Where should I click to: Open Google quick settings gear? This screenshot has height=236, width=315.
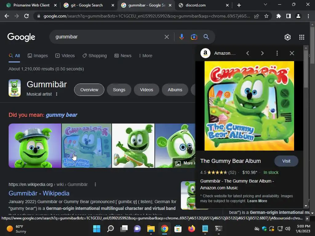(288, 37)
